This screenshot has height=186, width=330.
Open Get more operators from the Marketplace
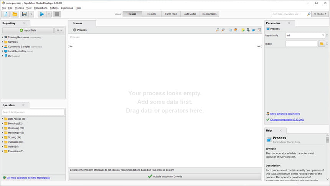click(28, 178)
